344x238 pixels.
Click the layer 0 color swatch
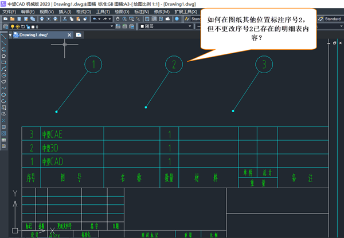pyautogui.click(x=33, y=27)
